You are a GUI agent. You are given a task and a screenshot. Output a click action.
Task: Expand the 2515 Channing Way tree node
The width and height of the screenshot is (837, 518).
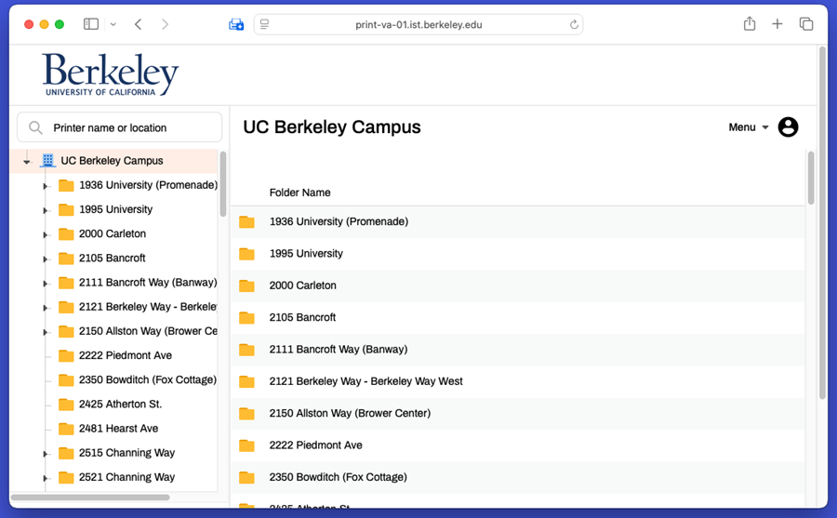(45, 454)
